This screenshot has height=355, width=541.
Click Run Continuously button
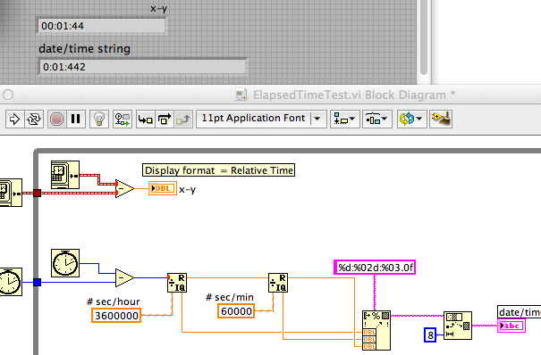coord(34,120)
